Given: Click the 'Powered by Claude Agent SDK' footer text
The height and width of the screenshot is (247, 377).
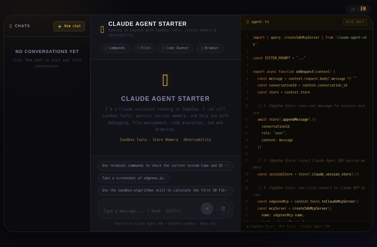Looking at the screenshot, I should (165, 224).
